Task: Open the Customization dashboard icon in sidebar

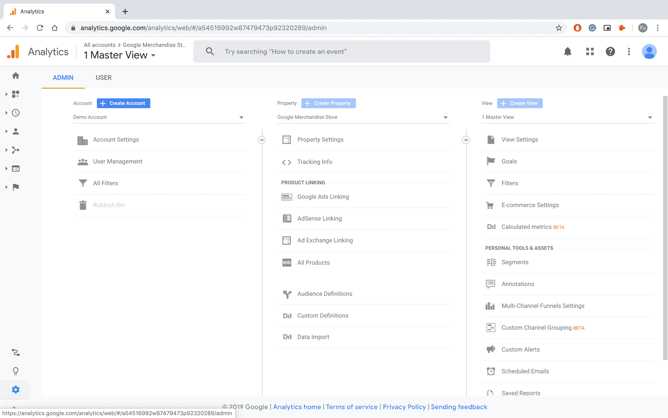Action: (16, 94)
